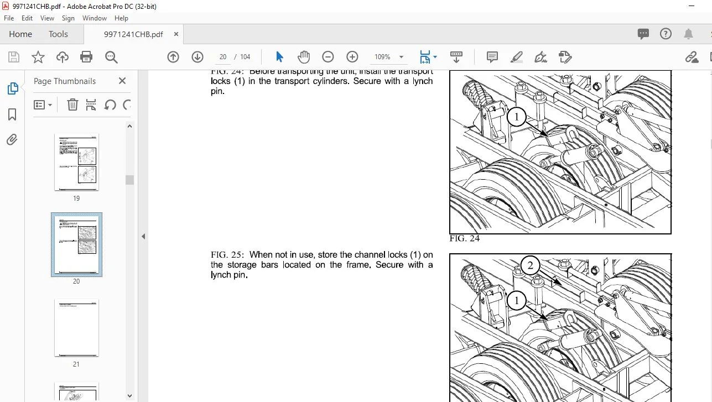The width and height of the screenshot is (712, 402).
Task: Delete selected pages trash icon
Action: (72, 105)
